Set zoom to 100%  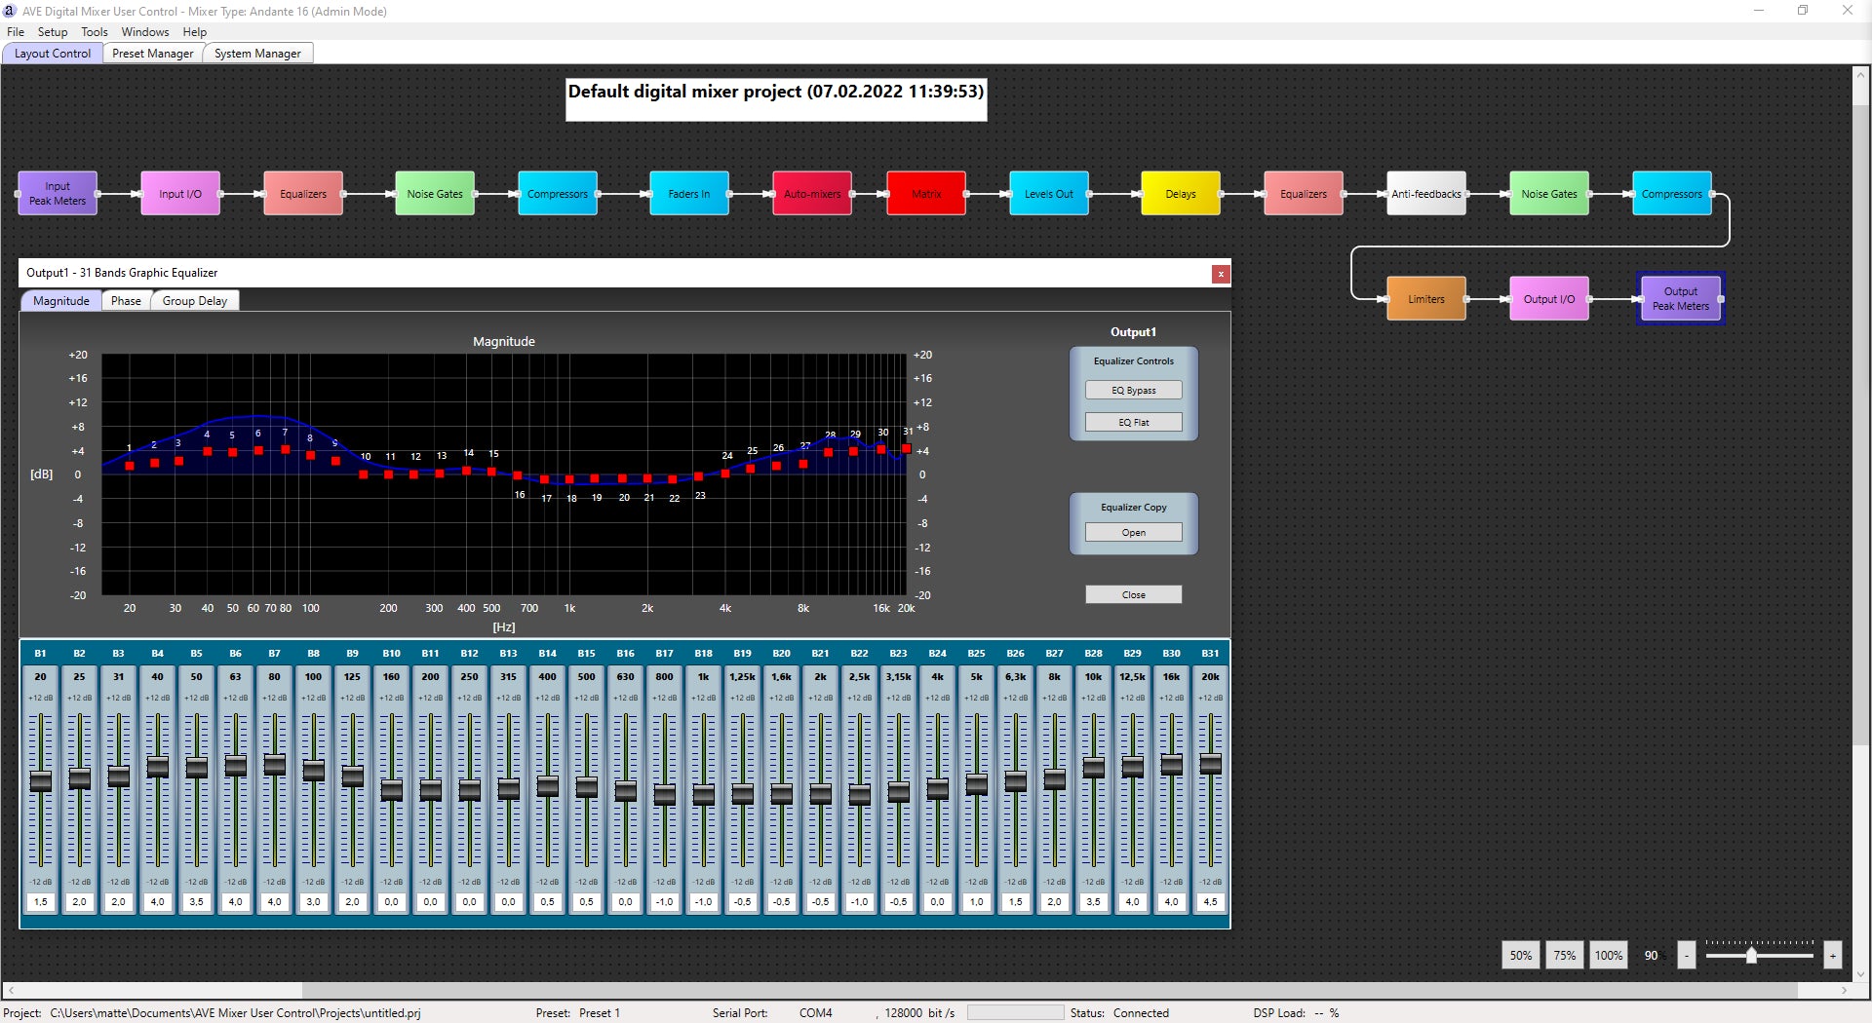click(x=1609, y=955)
